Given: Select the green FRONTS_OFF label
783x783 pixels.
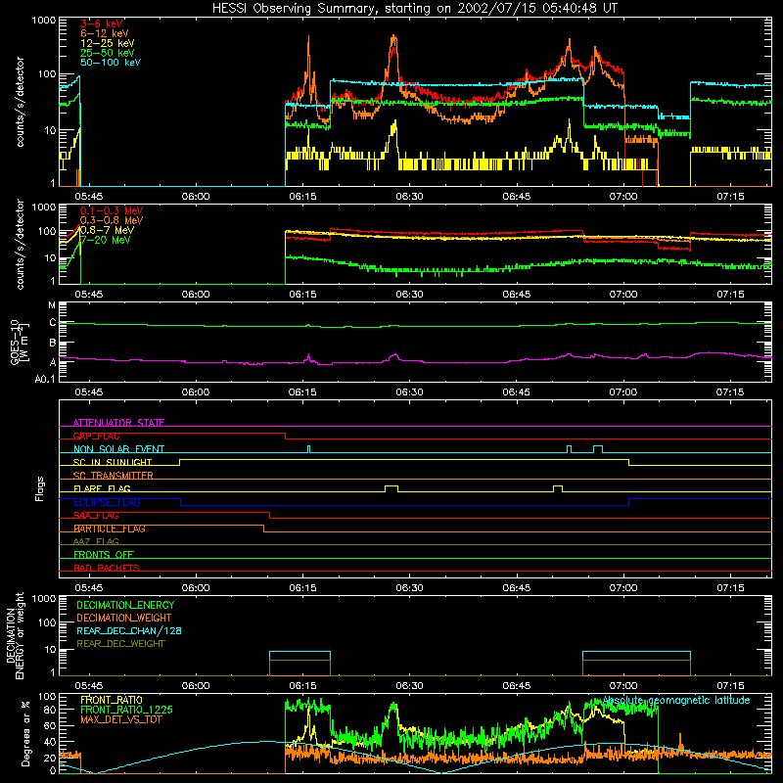Looking at the screenshot, I should [x=104, y=555].
